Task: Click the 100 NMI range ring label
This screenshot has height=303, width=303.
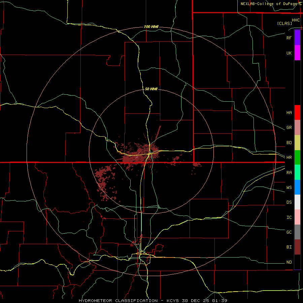Action: (151, 27)
